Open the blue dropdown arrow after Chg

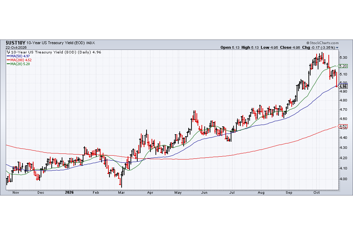click(x=337, y=48)
